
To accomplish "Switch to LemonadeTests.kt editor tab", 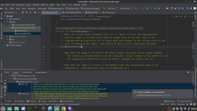I will 73,12.
